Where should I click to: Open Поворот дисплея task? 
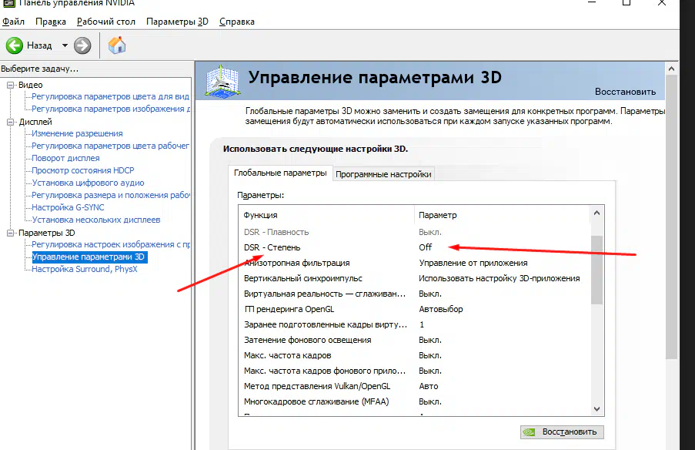tap(65, 158)
